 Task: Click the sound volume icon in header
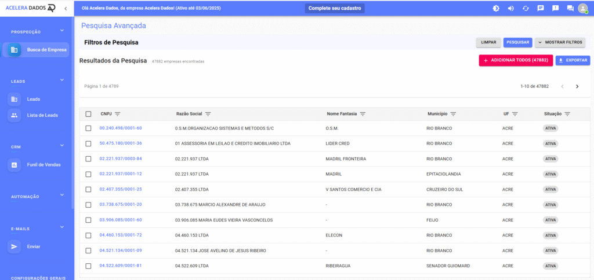point(511,8)
